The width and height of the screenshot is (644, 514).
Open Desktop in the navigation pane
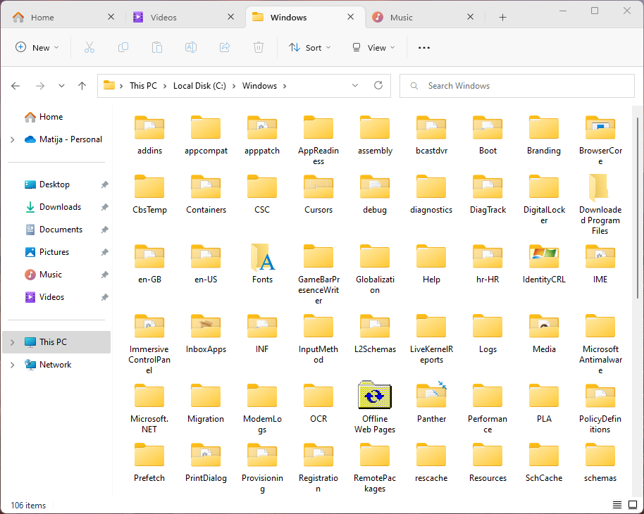54,184
